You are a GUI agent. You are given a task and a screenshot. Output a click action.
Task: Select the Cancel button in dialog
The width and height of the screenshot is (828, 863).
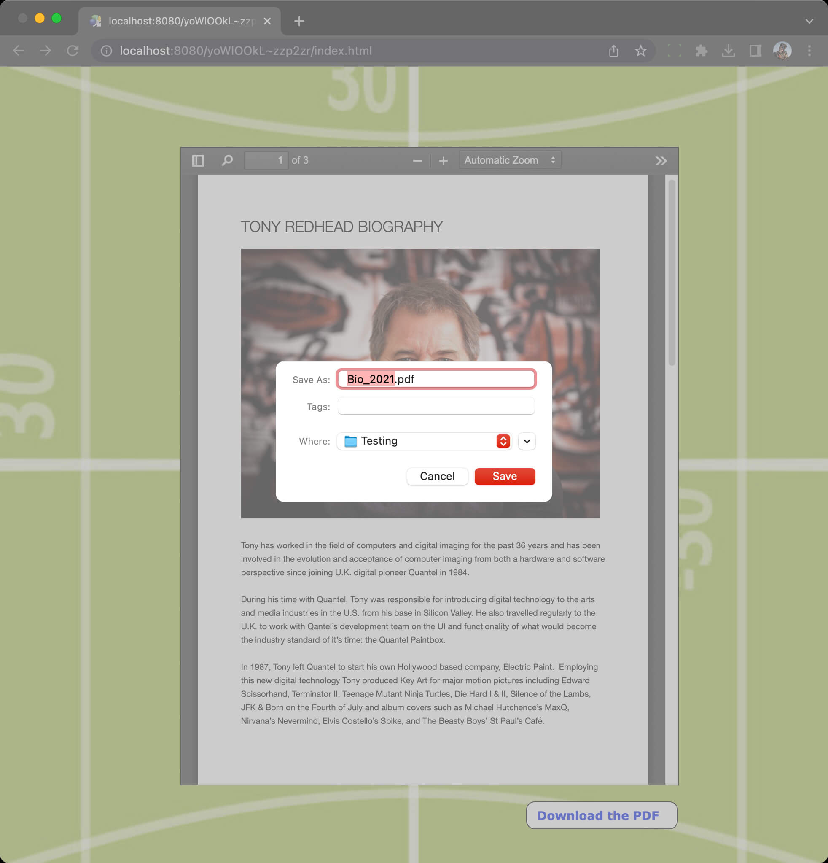click(437, 476)
